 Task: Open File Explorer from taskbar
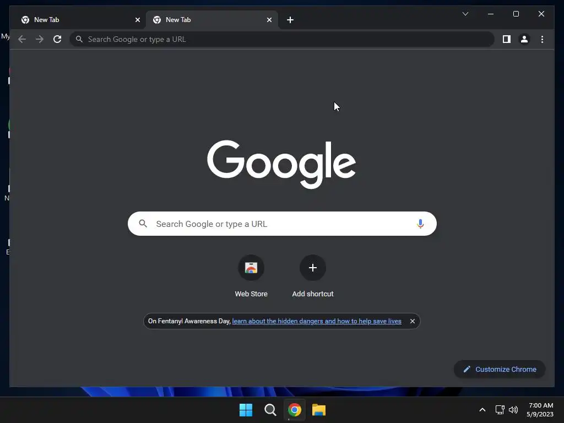pos(319,410)
